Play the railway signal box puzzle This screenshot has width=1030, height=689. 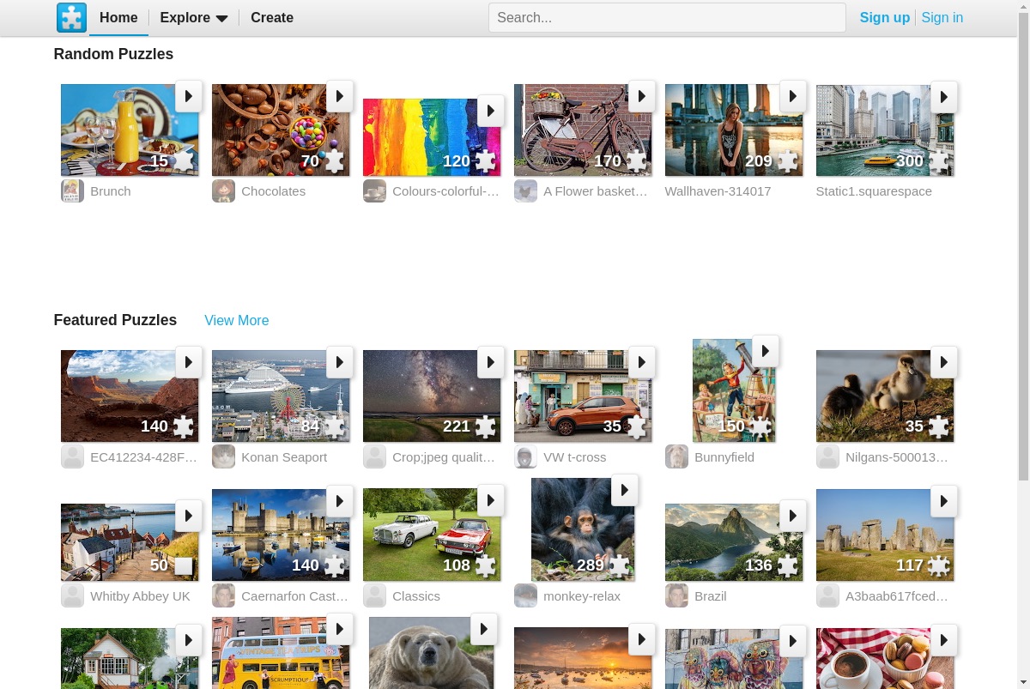189,639
